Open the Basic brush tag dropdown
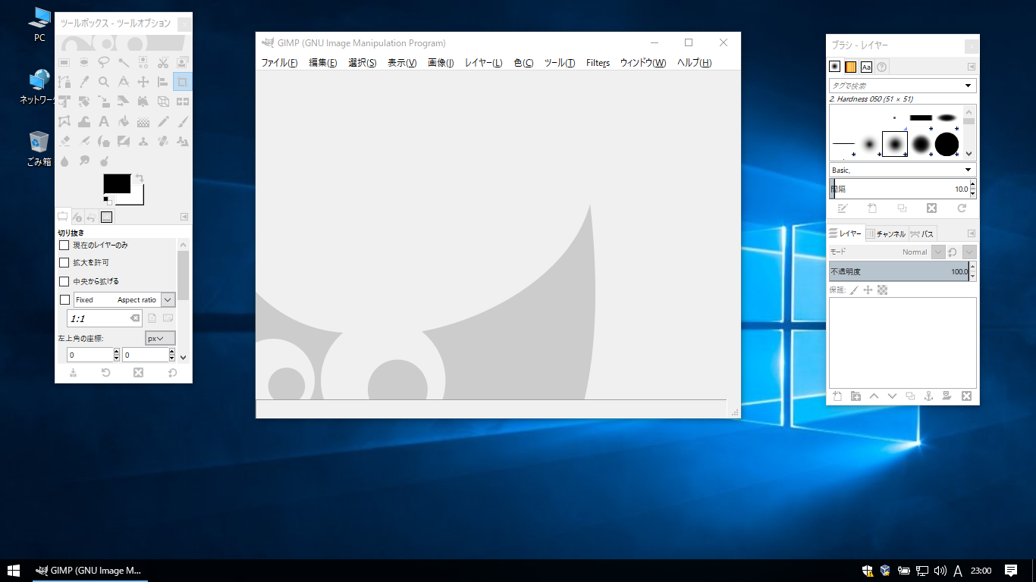 (x=969, y=170)
